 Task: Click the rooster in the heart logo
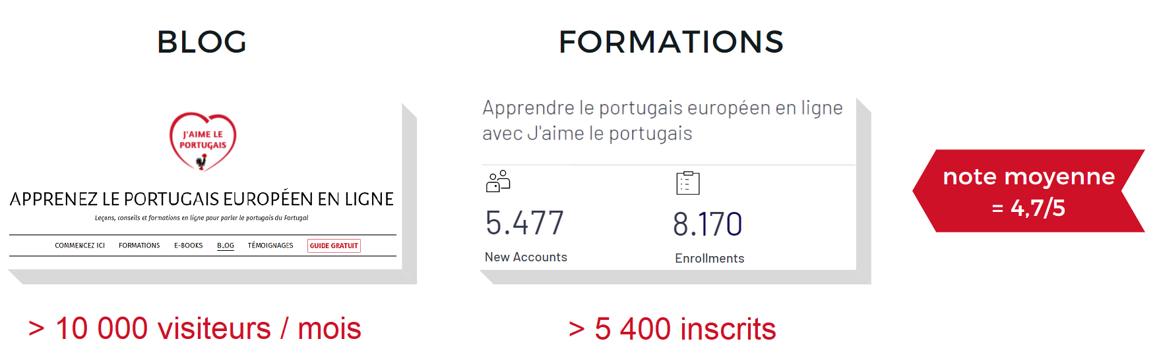point(202,161)
